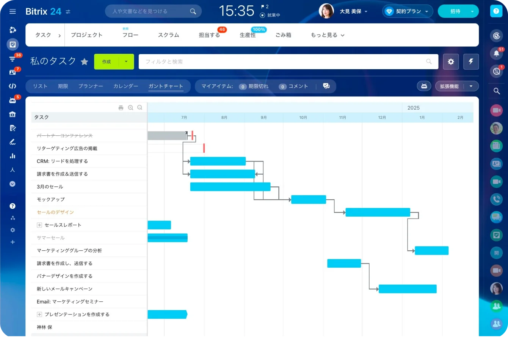Open the 作成 button dropdown arrow

pyautogui.click(x=127, y=61)
